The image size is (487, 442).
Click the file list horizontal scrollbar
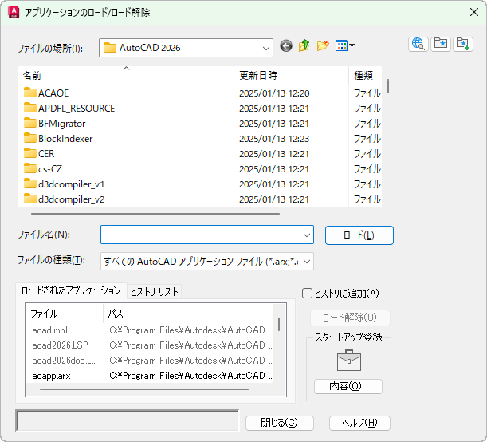pyautogui.click(x=155, y=214)
